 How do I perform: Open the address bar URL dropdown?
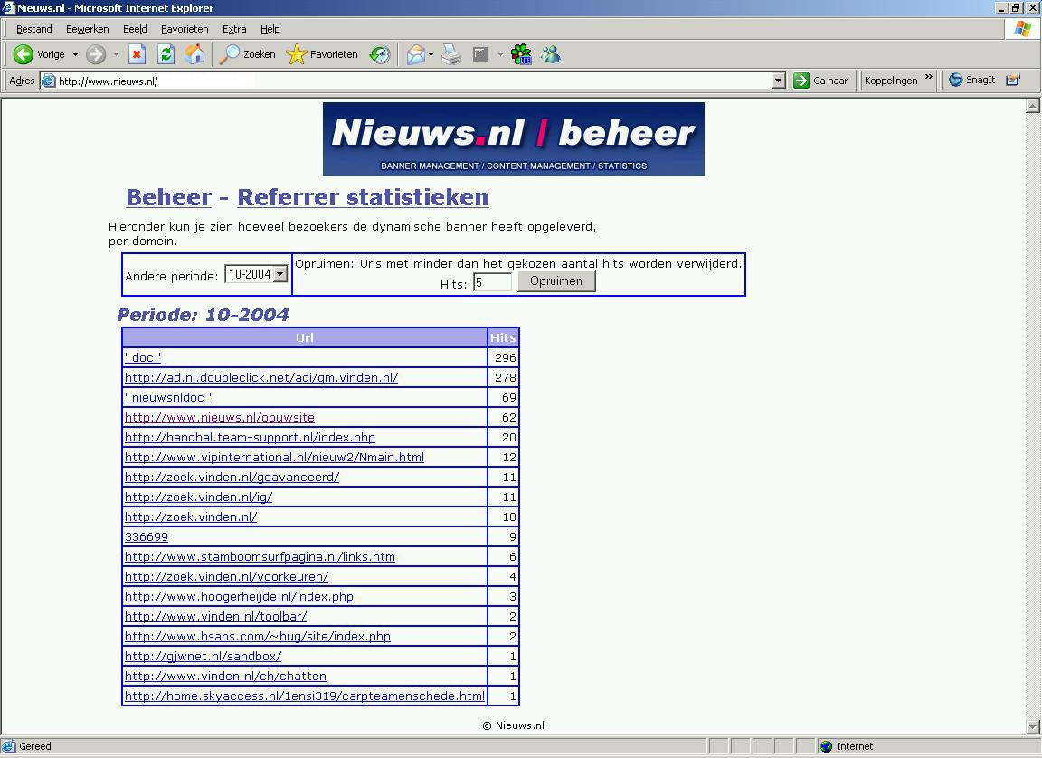click(779, 81)
